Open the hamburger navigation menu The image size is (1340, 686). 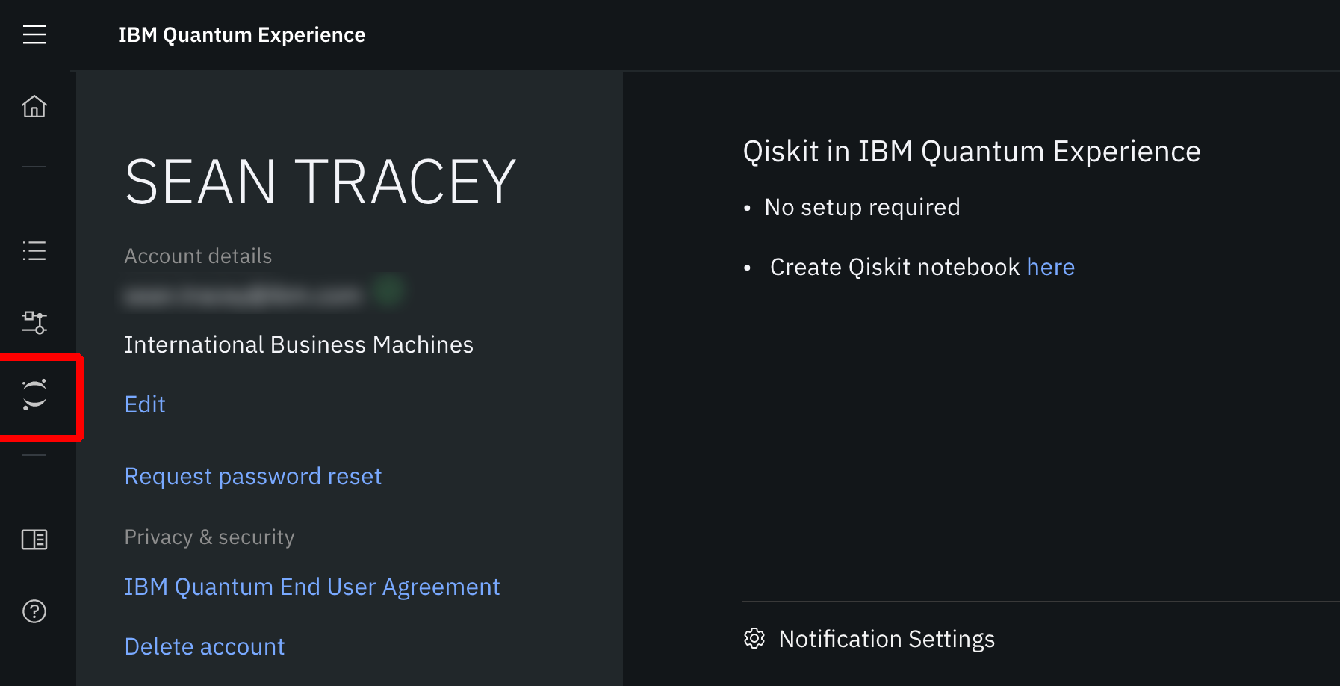point(34,34)
